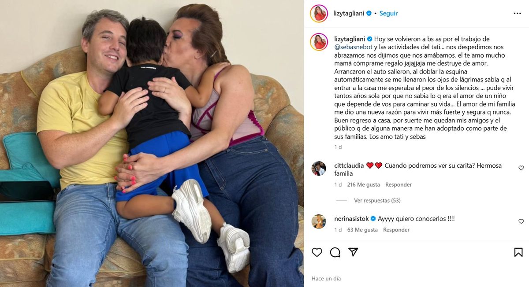The height and width of the screenshot is (287, 529).
Task: Open the cittclaudia username link
Action: [349, 166]
